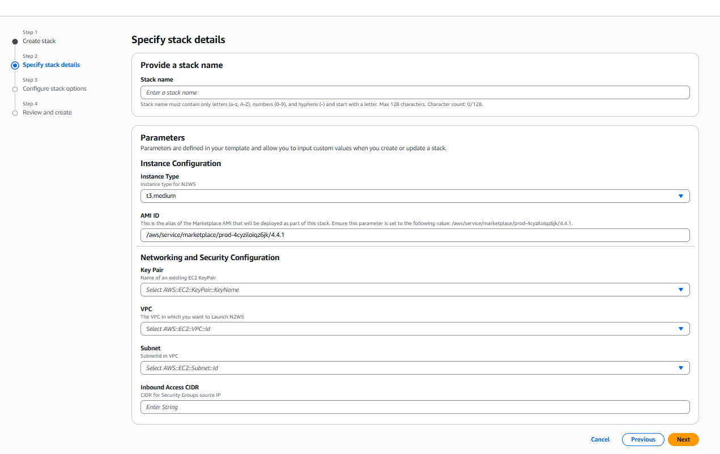This screenshot has width=720, height=454.
Task: Click the Inbound Access CIDR field
Action: 415,407
